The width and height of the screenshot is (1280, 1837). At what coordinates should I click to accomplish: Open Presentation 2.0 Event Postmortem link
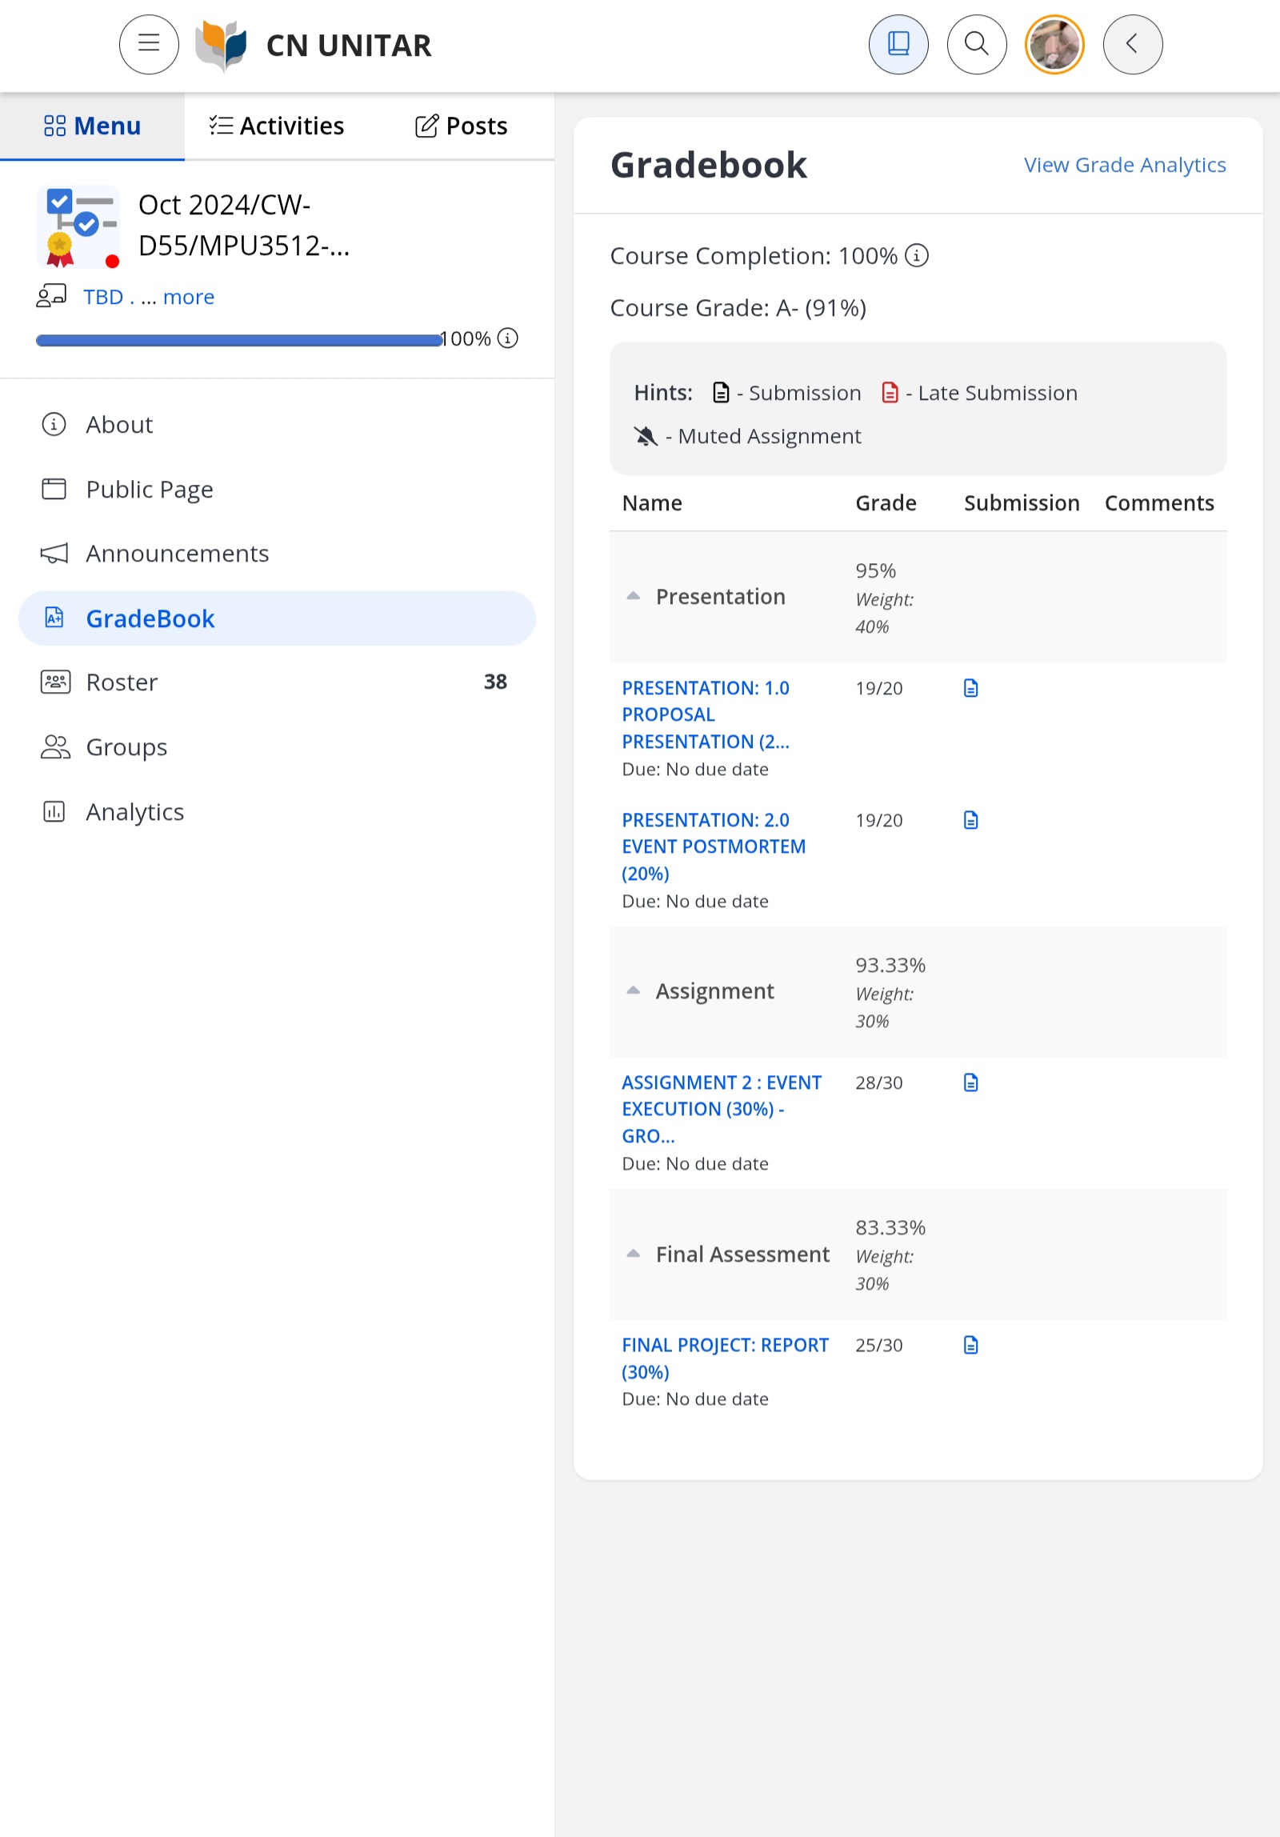713,846
